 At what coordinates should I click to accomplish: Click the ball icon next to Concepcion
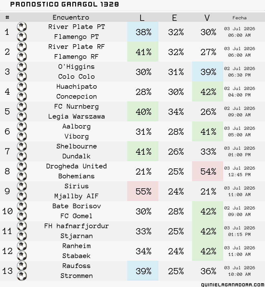tap(22, 96)
